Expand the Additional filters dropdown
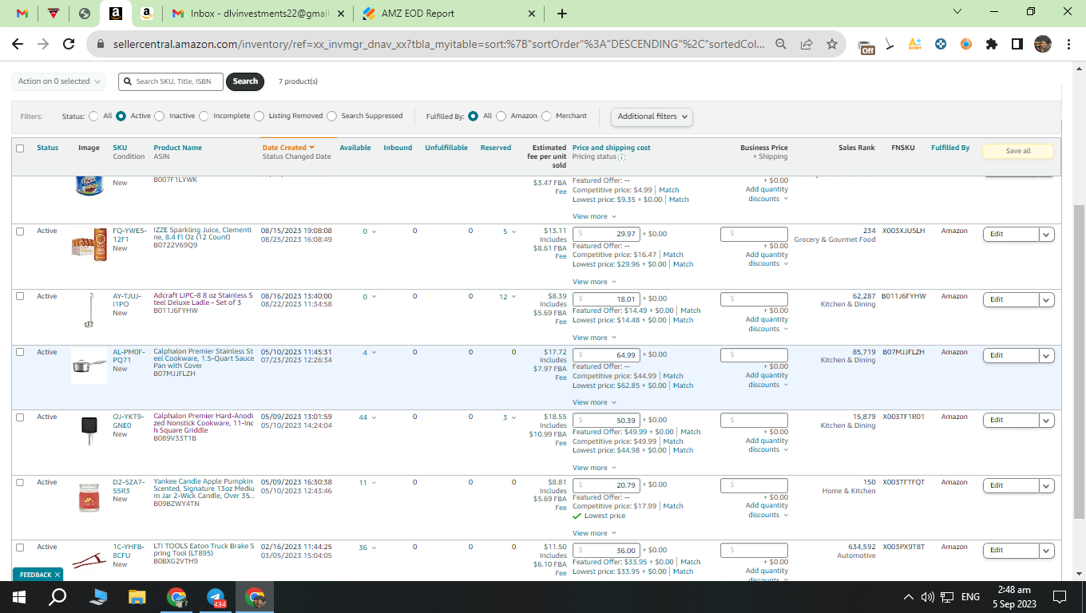 click(x=652, y=117)
